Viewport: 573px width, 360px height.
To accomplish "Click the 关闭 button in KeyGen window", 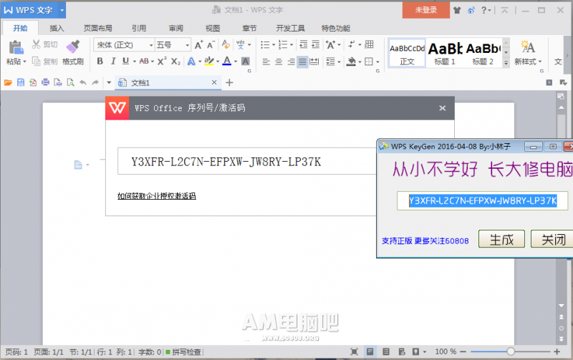I will [552, 239].
